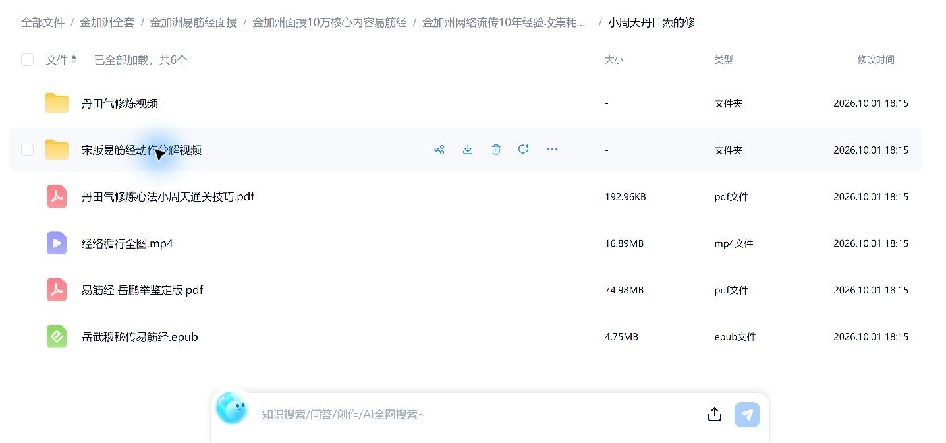
Task: Click the video icon for 经络循行全图.mp4
Action: click(x=57, y=243)
